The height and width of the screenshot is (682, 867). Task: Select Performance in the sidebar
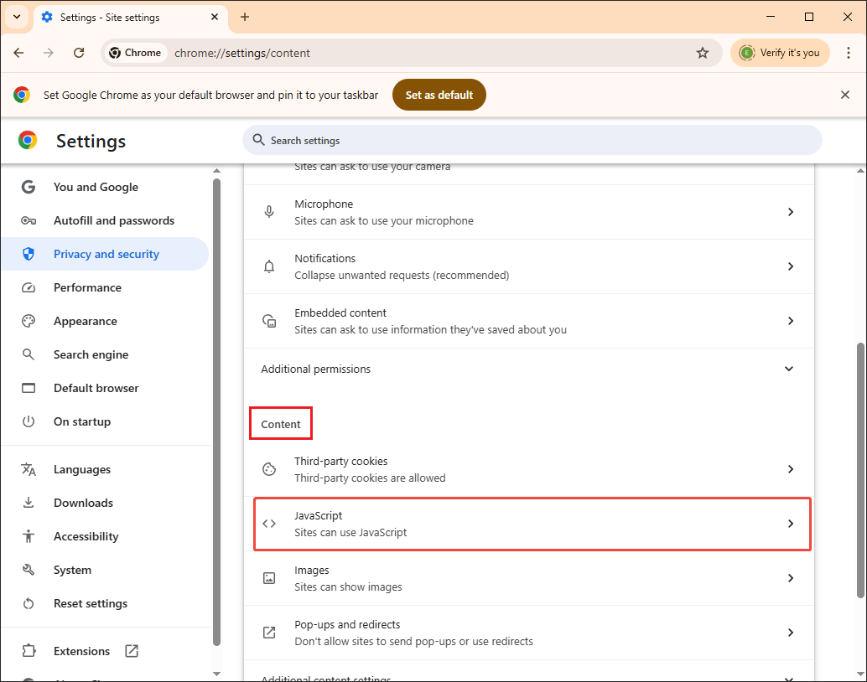coord(86,287)
